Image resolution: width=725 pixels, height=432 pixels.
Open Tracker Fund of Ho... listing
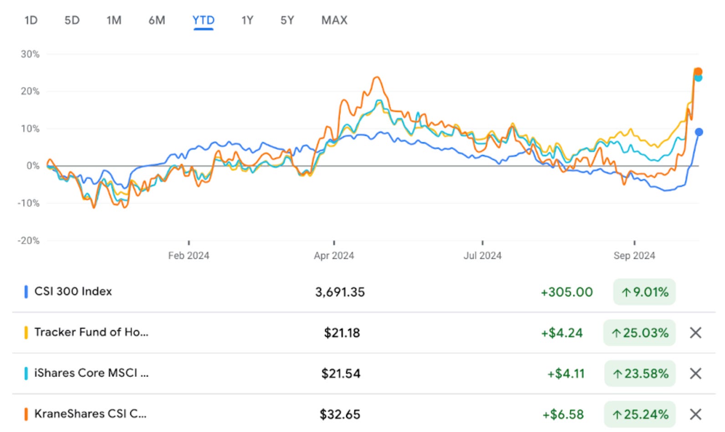363,333
